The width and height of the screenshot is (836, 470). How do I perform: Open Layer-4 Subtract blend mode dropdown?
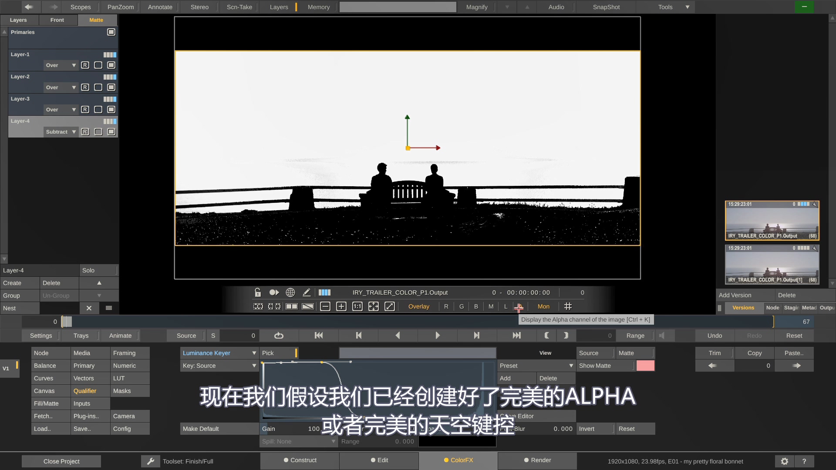[61, 132]
